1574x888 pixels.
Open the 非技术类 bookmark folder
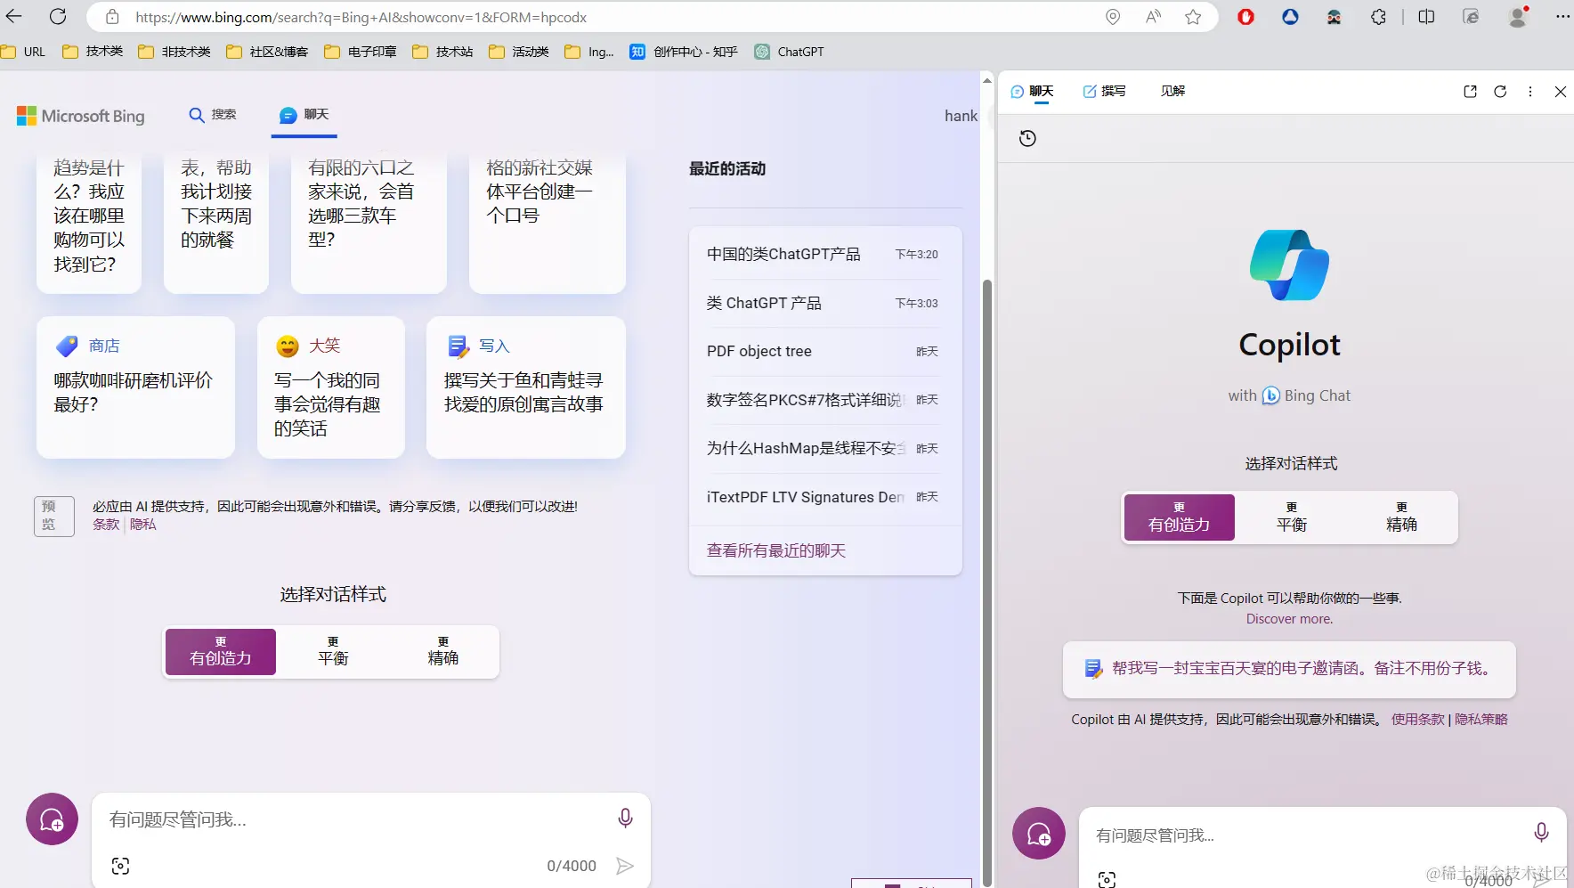pos(174,52)
